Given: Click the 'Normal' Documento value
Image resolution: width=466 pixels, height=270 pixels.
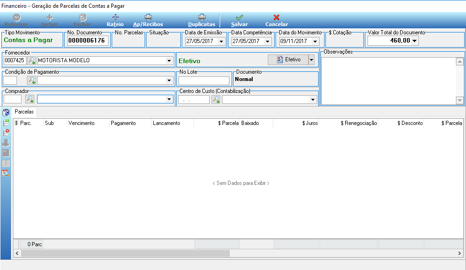Looking at the screenshot, I should [x=244, y=79].
